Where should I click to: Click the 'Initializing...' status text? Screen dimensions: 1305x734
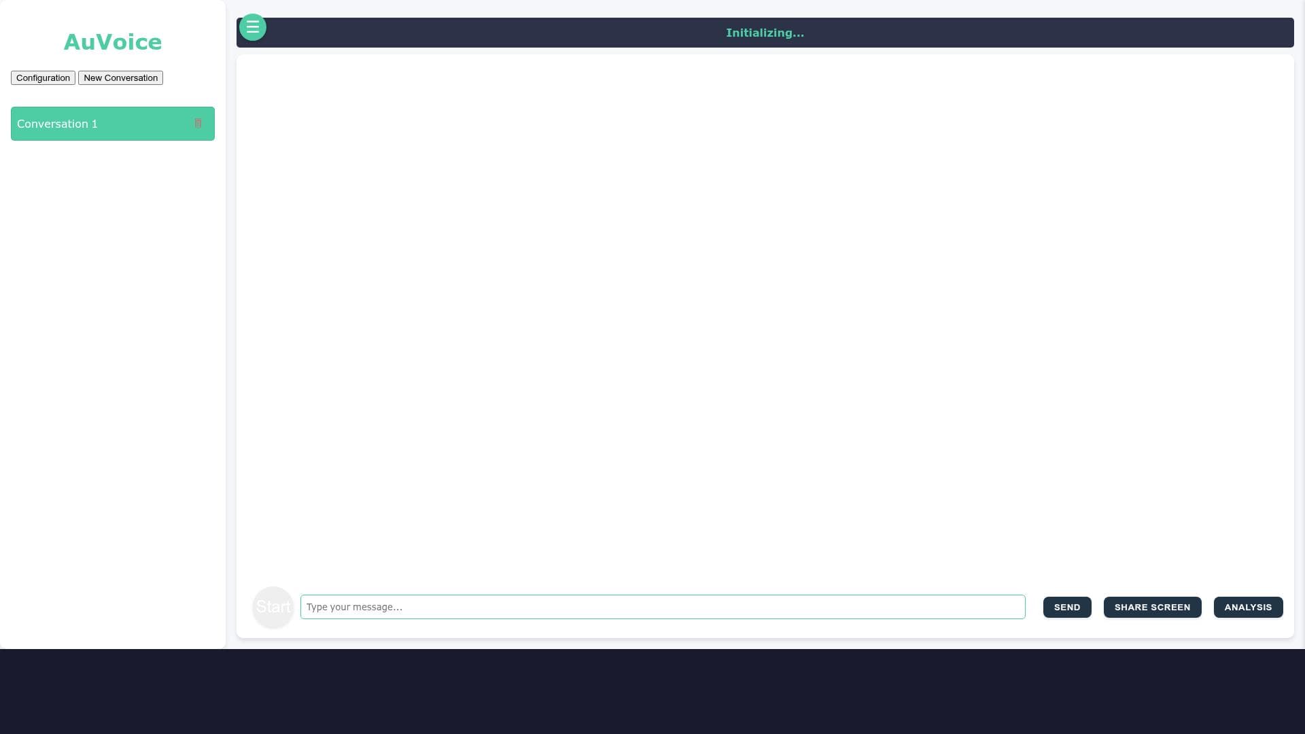tap(765, 33)
